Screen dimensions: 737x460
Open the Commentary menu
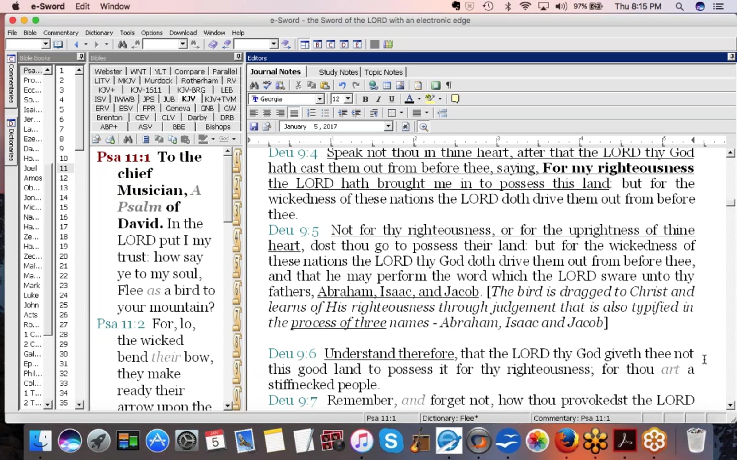(x=60, y=33)
